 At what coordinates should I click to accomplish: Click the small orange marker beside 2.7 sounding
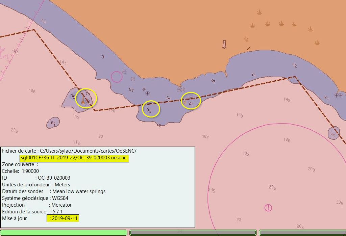point(185,102)
